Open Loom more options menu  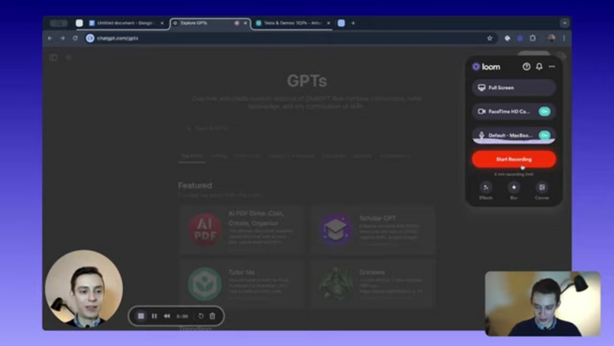pyautogui.click(x=551, y=67)
